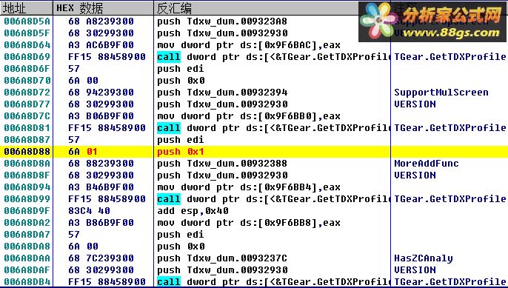Click push 0x0 instruction at 006A8DA8
Screen dimensions: 508x288
point(181,247)
